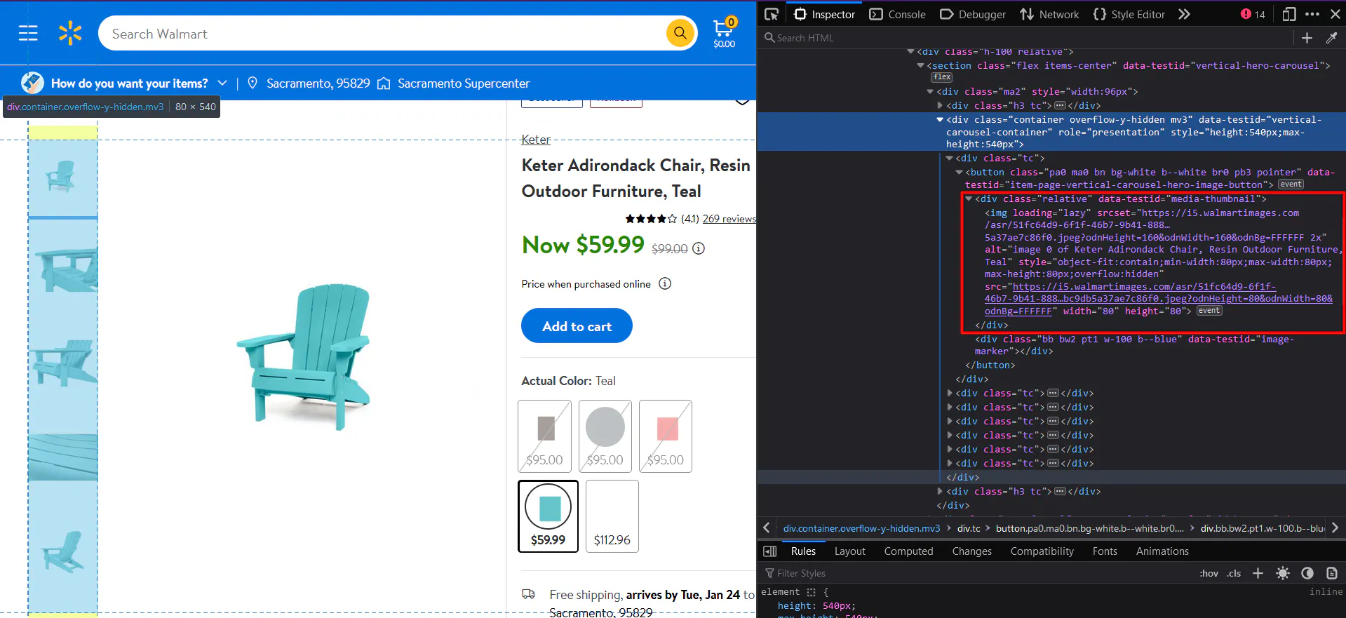Viewport: 1346px width, 618px height.
Task: Collapse the vertical-carousel-container div node
Action: pyautogui.click(x=940, y=119)
